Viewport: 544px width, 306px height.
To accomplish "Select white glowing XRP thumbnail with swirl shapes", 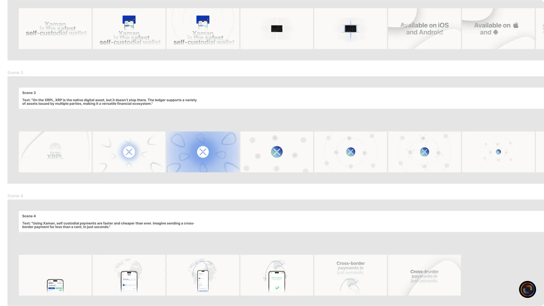I will point(129,152).
